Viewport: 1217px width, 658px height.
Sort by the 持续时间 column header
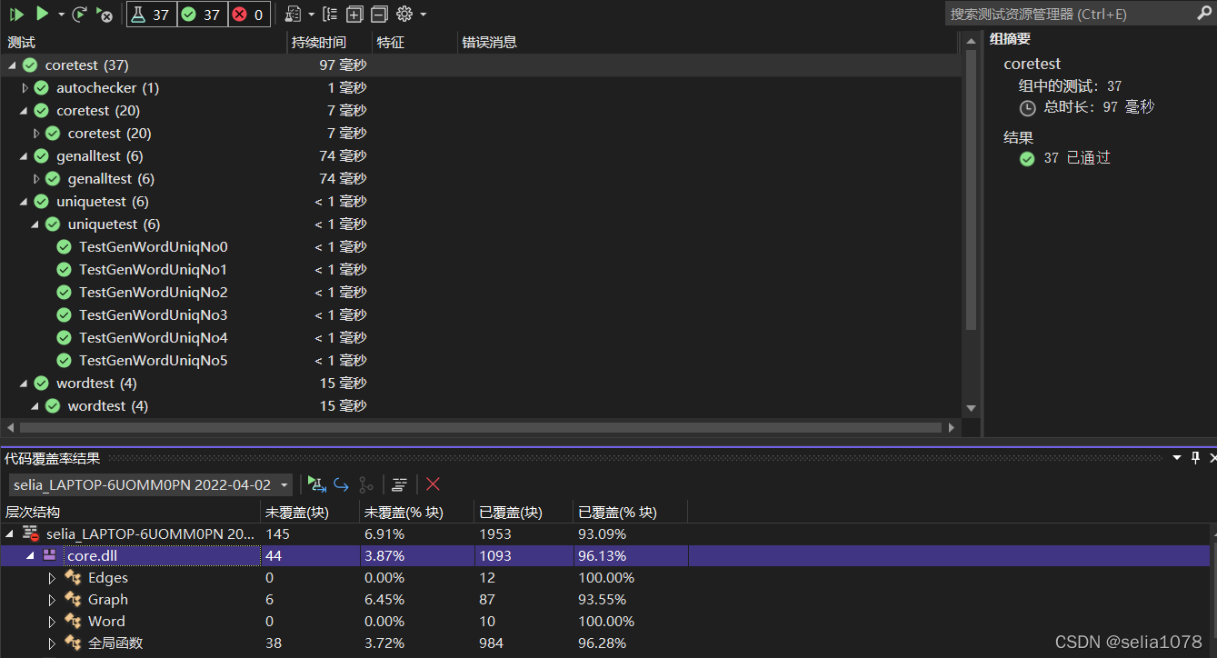pos(329,42)
